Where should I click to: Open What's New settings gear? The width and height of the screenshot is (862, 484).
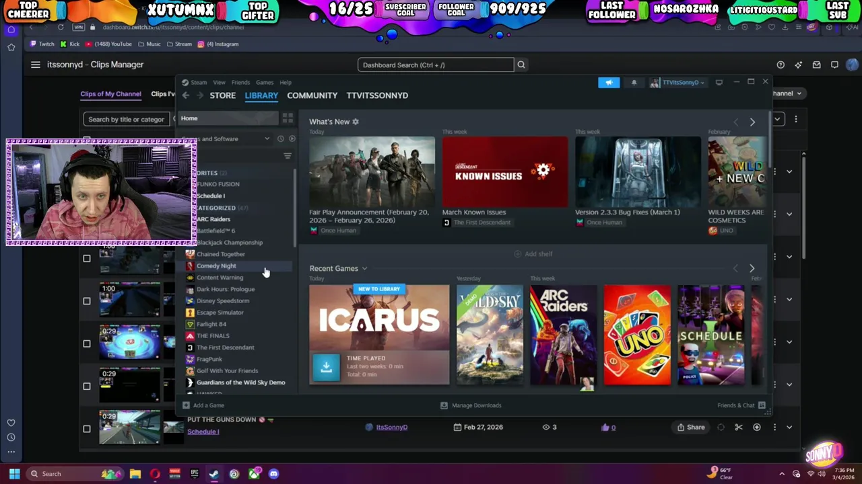(x=356, y=122)
